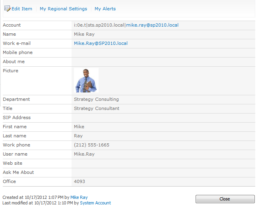Screen dimensions: 256x208
Task: Click the Office value 4093
Action: [80, 181]
